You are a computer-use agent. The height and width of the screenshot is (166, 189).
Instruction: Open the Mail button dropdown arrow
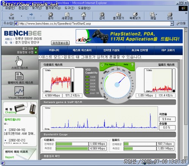[x=156, y=14]
